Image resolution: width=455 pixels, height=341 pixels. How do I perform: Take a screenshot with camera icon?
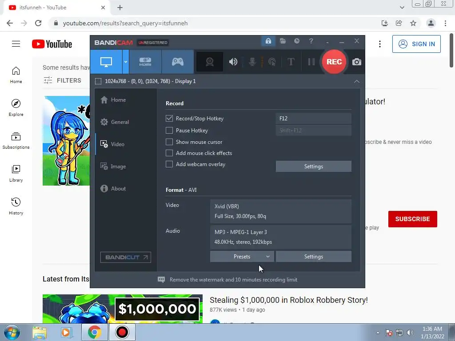click(x=357, y=62)
